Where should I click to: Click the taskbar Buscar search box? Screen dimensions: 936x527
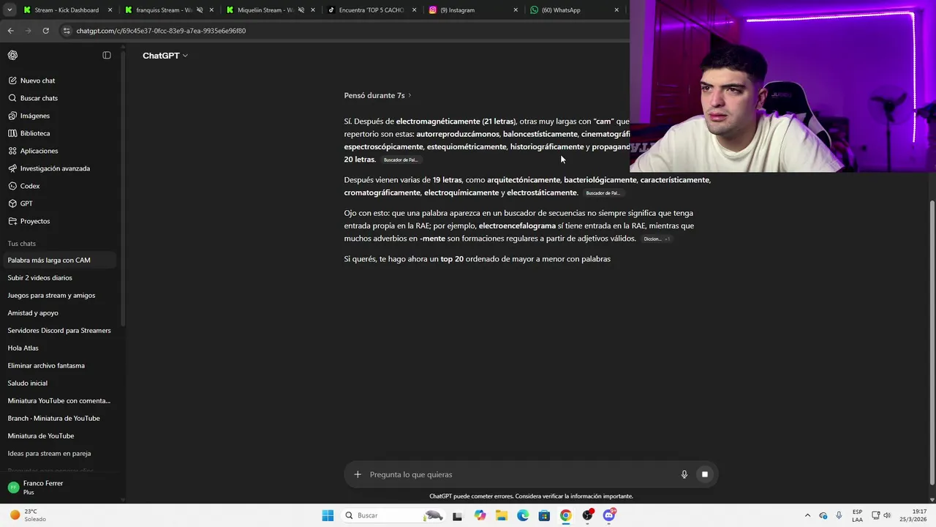(x=393, y=515)
